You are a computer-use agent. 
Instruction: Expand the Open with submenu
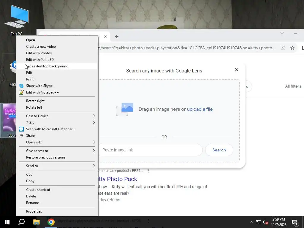(x=57, y=142)
